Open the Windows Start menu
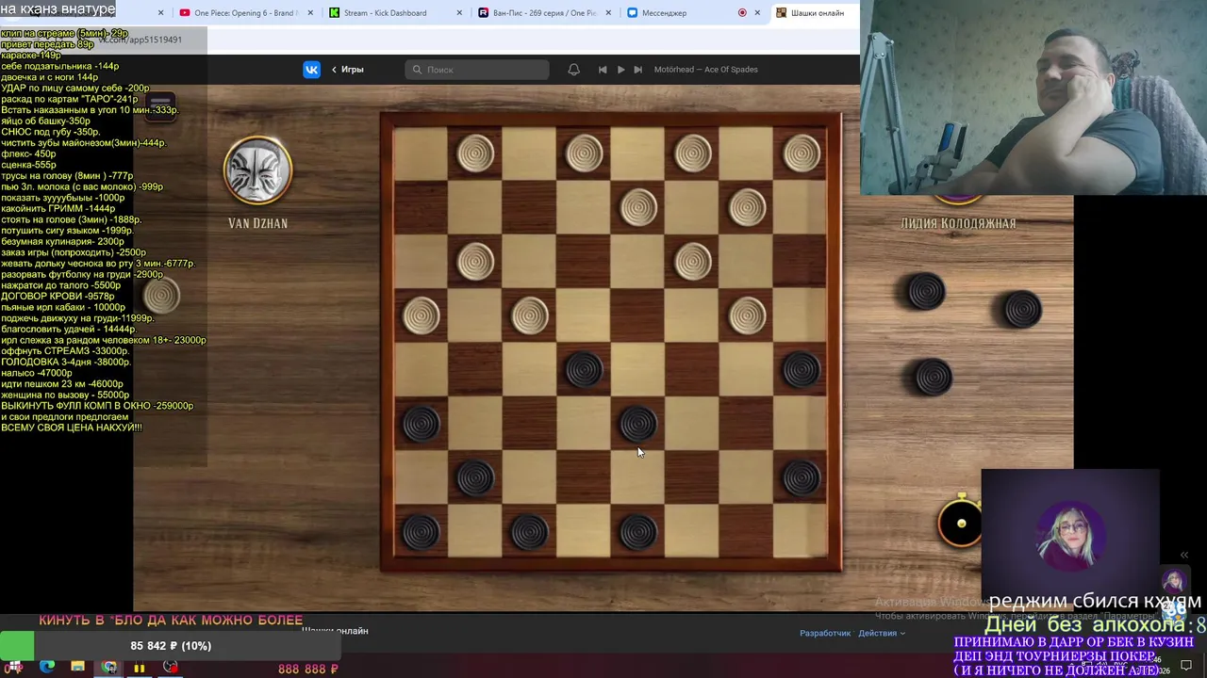The width and height of the screenshot is (1207, 678). click(x=14, y=668)
